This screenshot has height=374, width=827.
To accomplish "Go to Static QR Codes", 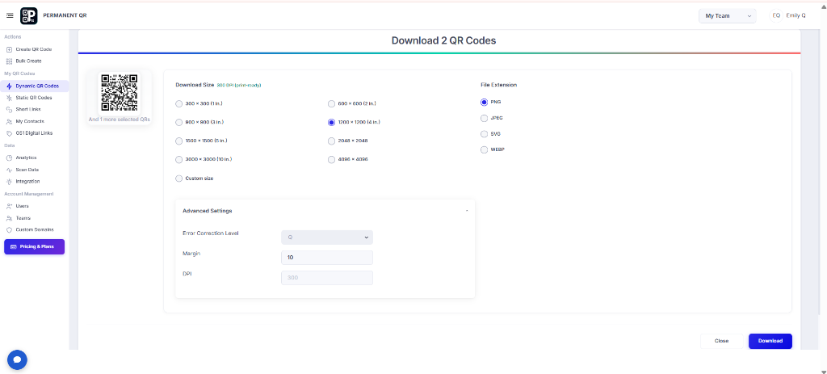I will tap(34, 98).
